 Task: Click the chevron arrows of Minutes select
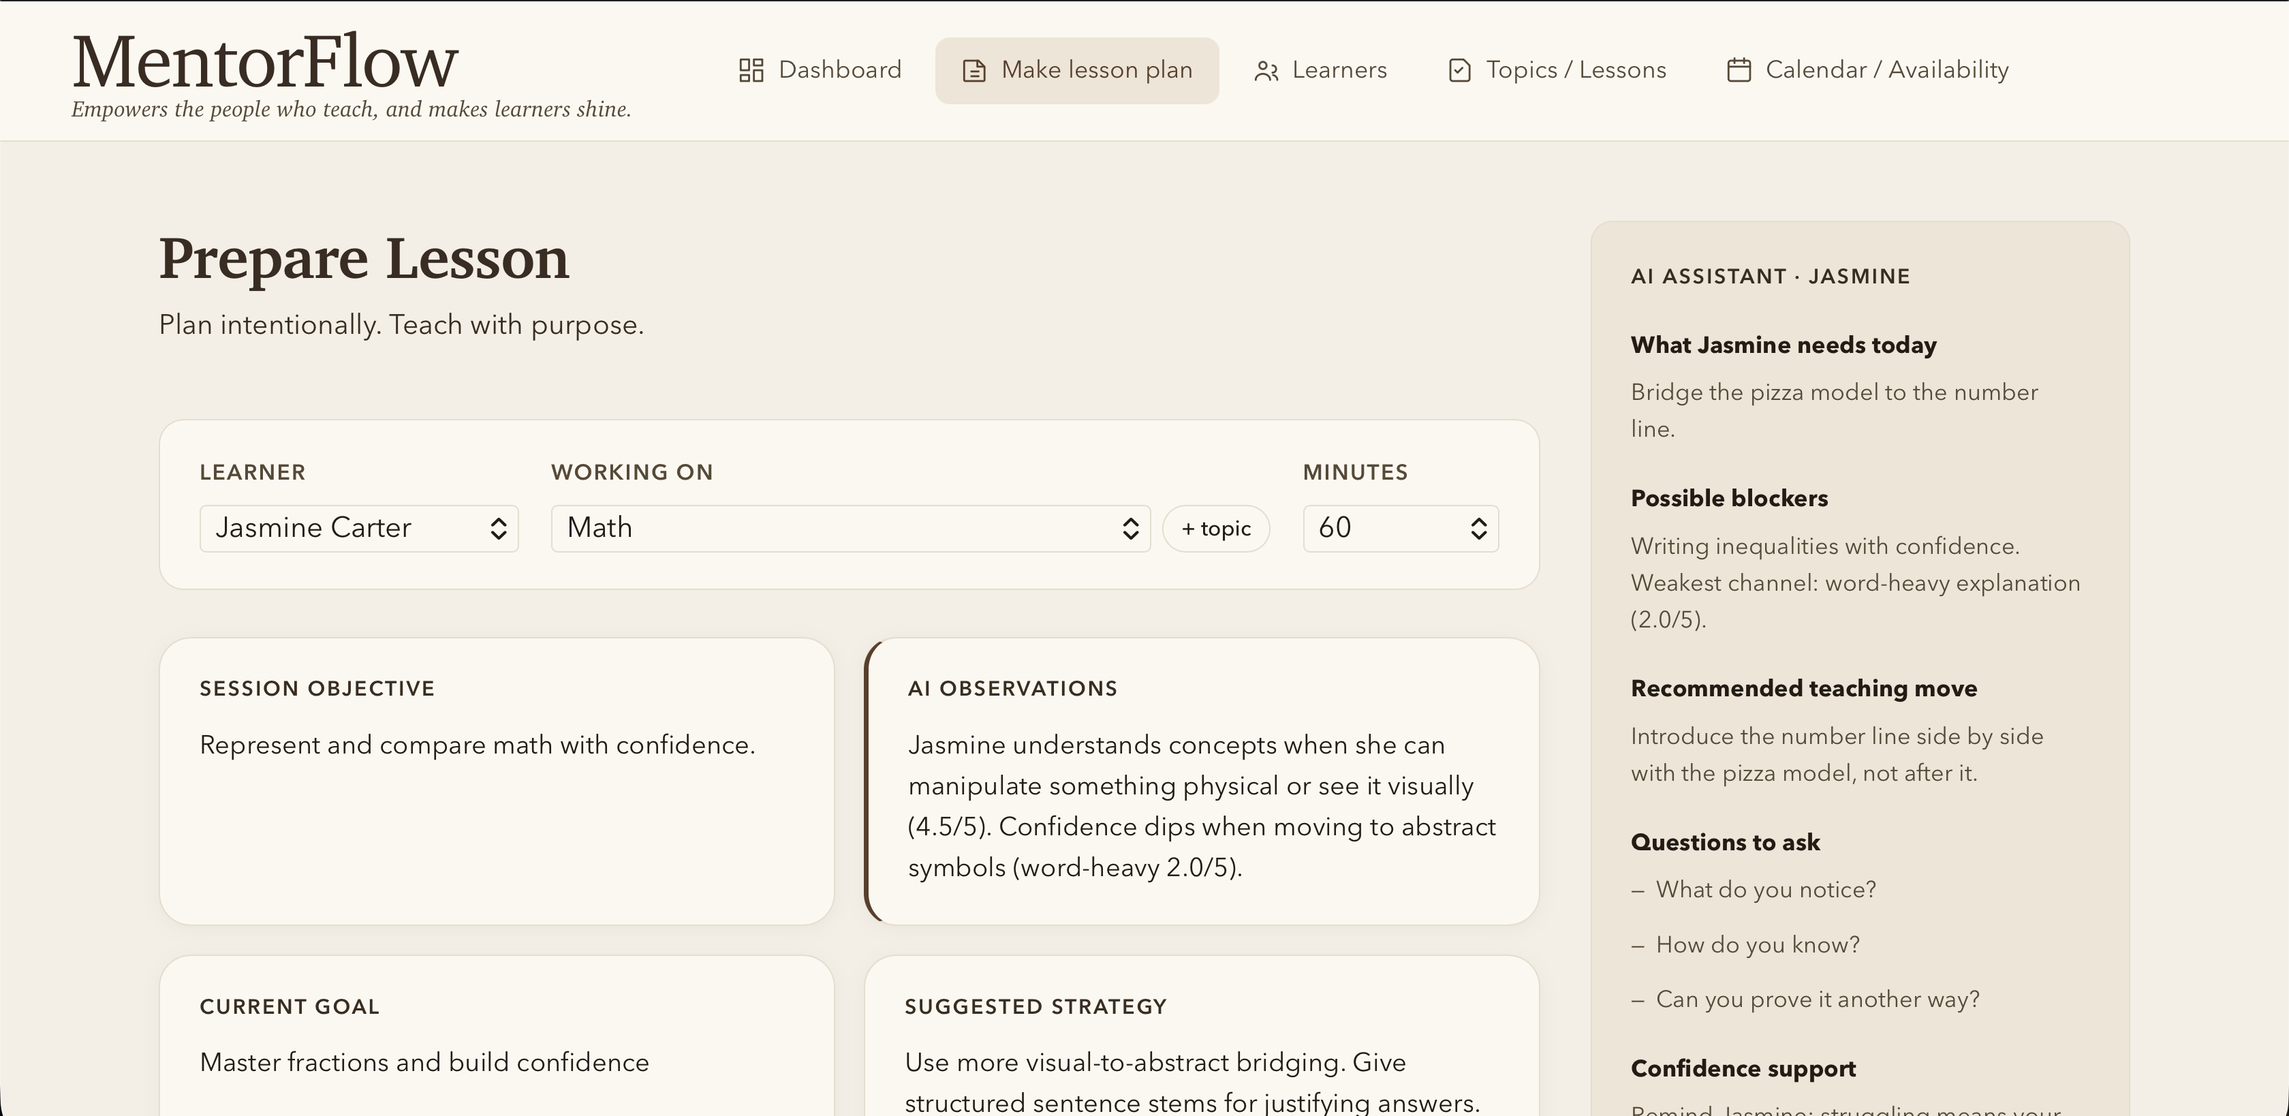click(1478, 529)
